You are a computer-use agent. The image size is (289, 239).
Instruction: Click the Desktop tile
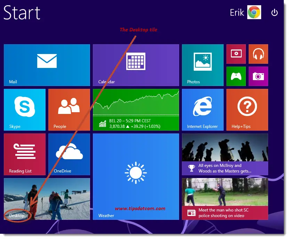click(x=47, y=199)
